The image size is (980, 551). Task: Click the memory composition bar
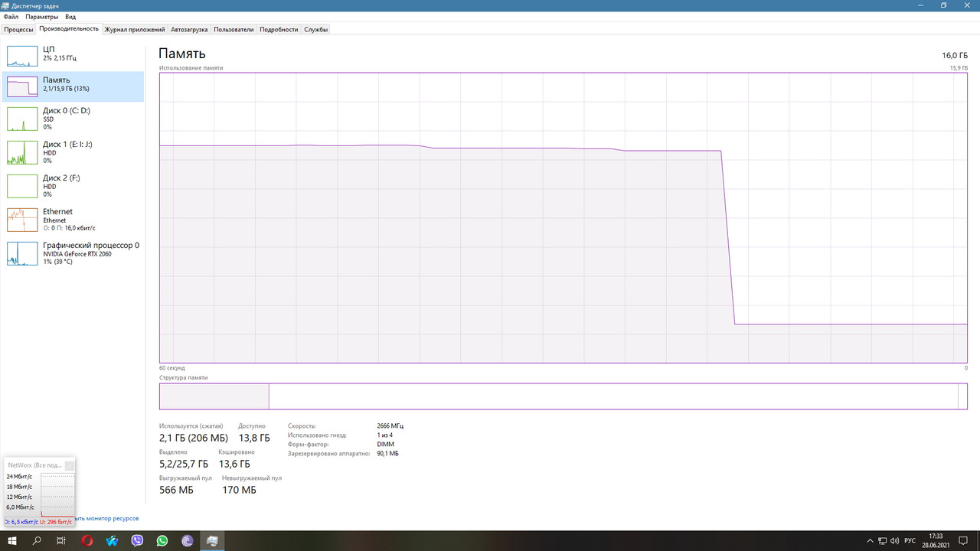tap(563, 396)
